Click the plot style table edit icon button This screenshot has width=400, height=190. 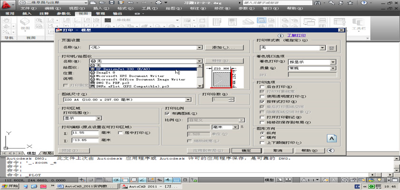point(331,48)
